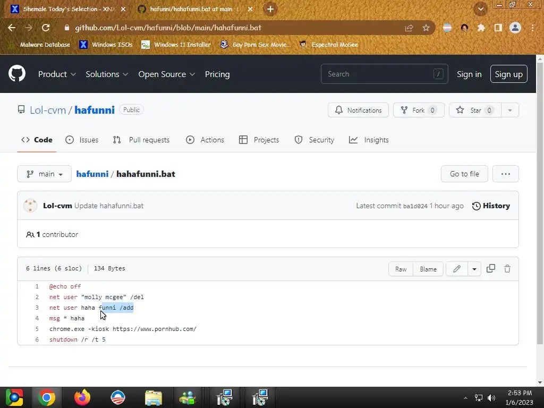Open the Insights tab

(369, 140)
